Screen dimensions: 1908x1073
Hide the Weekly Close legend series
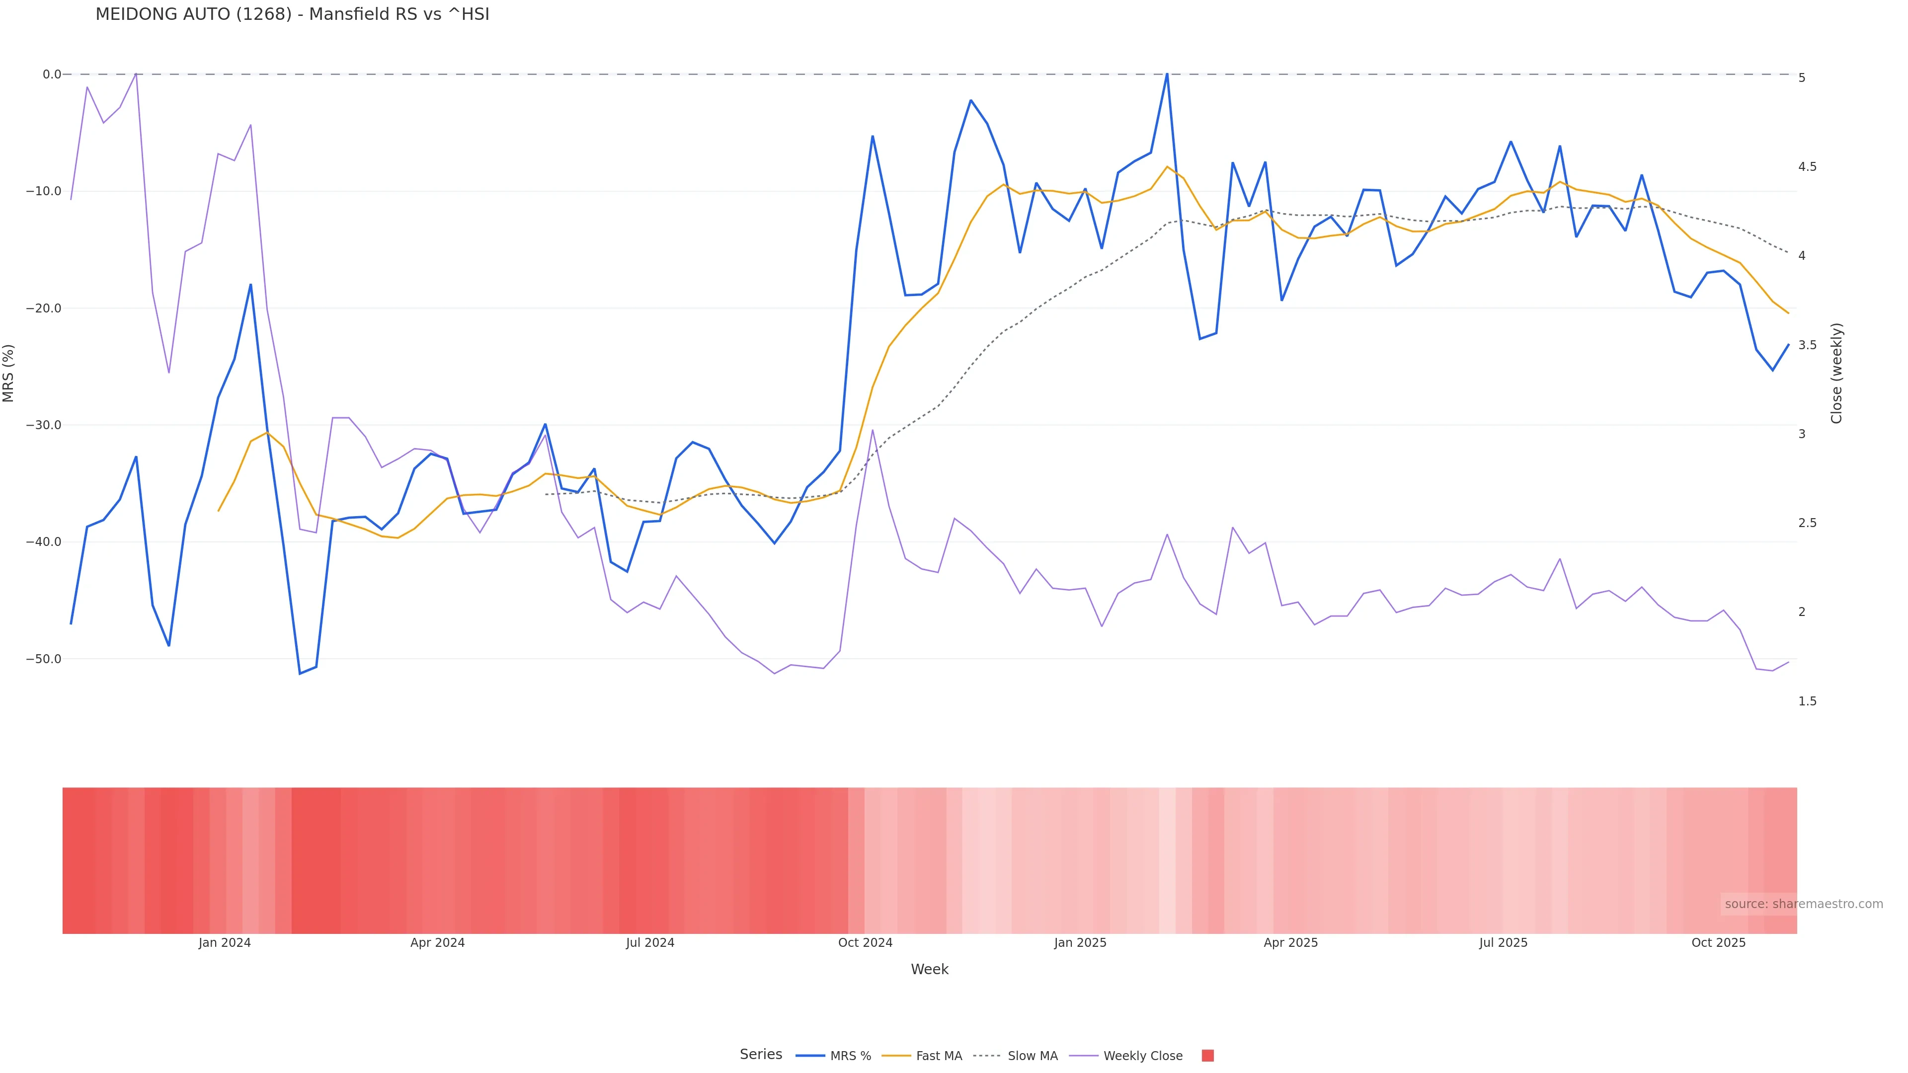pos(1142,1056)
